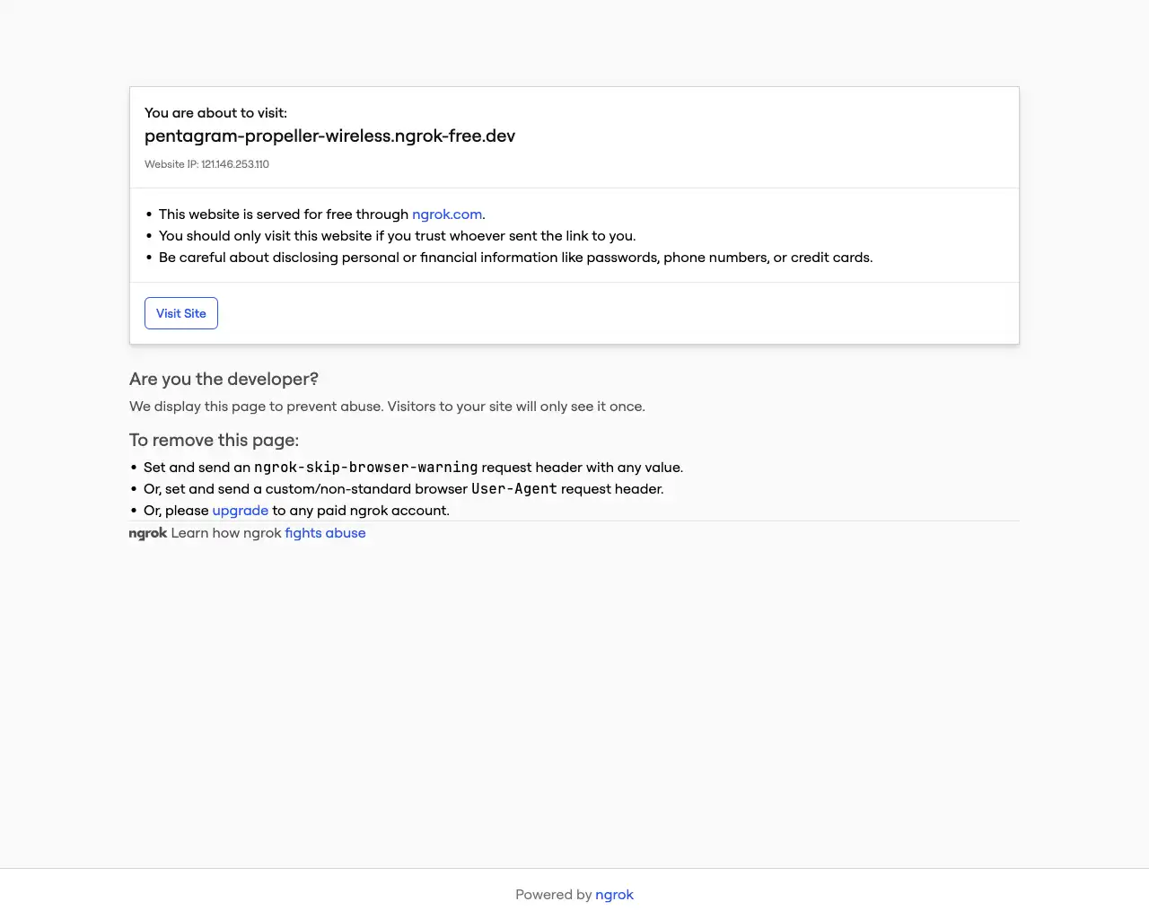Screen dimensions: 1149x919
Task: Click the visitors-see-once description text
Action: click(387, 406)
